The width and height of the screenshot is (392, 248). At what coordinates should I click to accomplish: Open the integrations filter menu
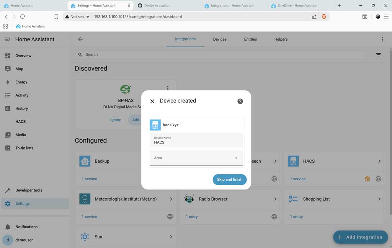(379, 54)
